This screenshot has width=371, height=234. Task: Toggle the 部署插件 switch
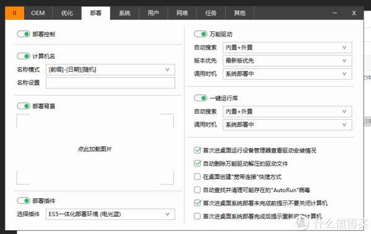(x=23, y=201)
